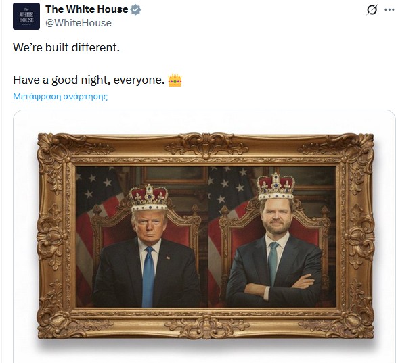Open the Grok explain-post icon

click(372, 10)
